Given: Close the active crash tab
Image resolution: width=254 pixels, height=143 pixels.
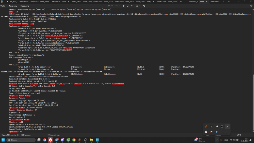Looking at the screenshot, I should pos(207,2).
